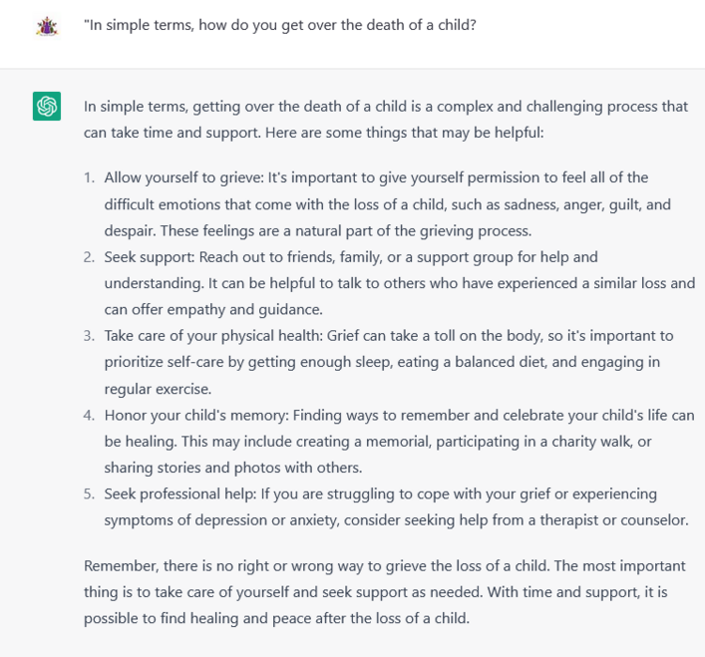The width and height of the screenshot is (705, 657).
Task: Click the closing paragraph beginning with 'Remember'
Action: pyautogui.click(x=385, y=592)
